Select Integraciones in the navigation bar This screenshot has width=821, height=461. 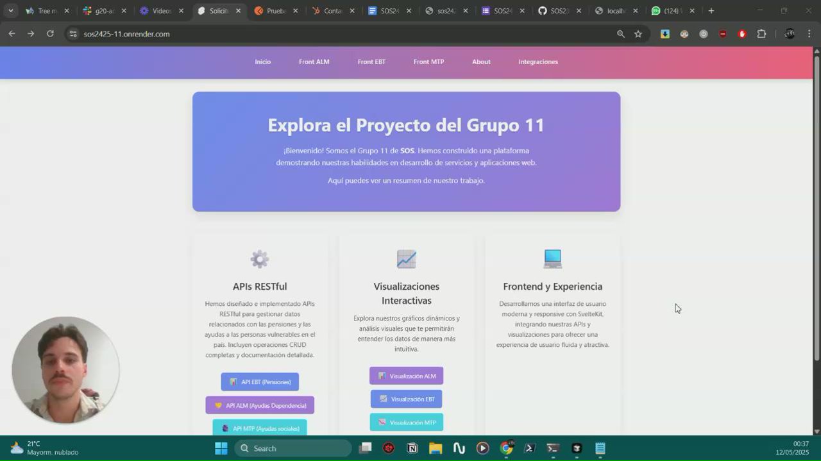coord(538,62)
